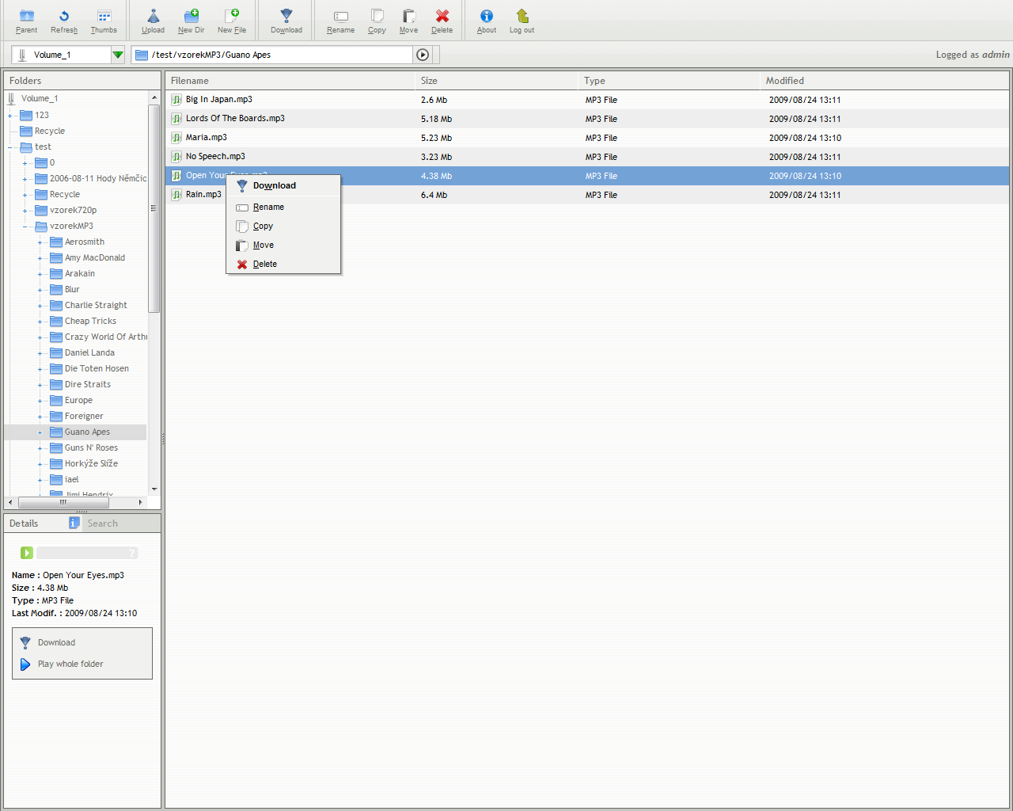Switch to Thumbs view
Viewport: 1013px width, 811px height.
point(104,16)
